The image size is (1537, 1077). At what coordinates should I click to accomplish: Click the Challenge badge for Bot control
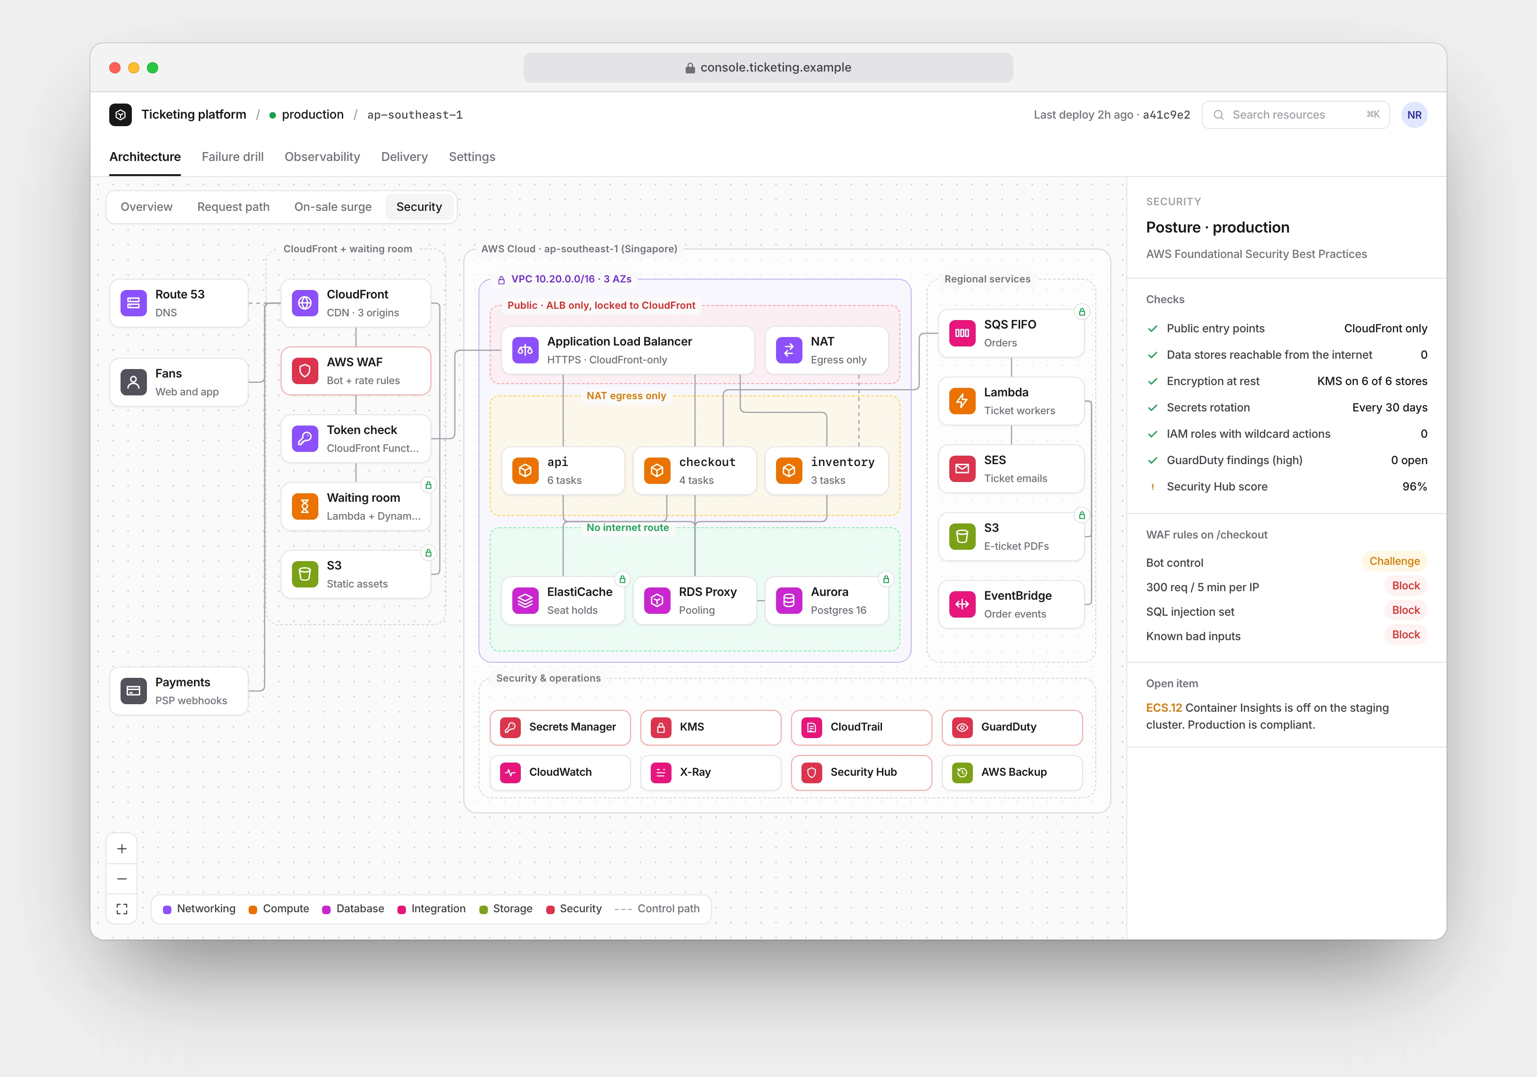(x=1394, y=561)
